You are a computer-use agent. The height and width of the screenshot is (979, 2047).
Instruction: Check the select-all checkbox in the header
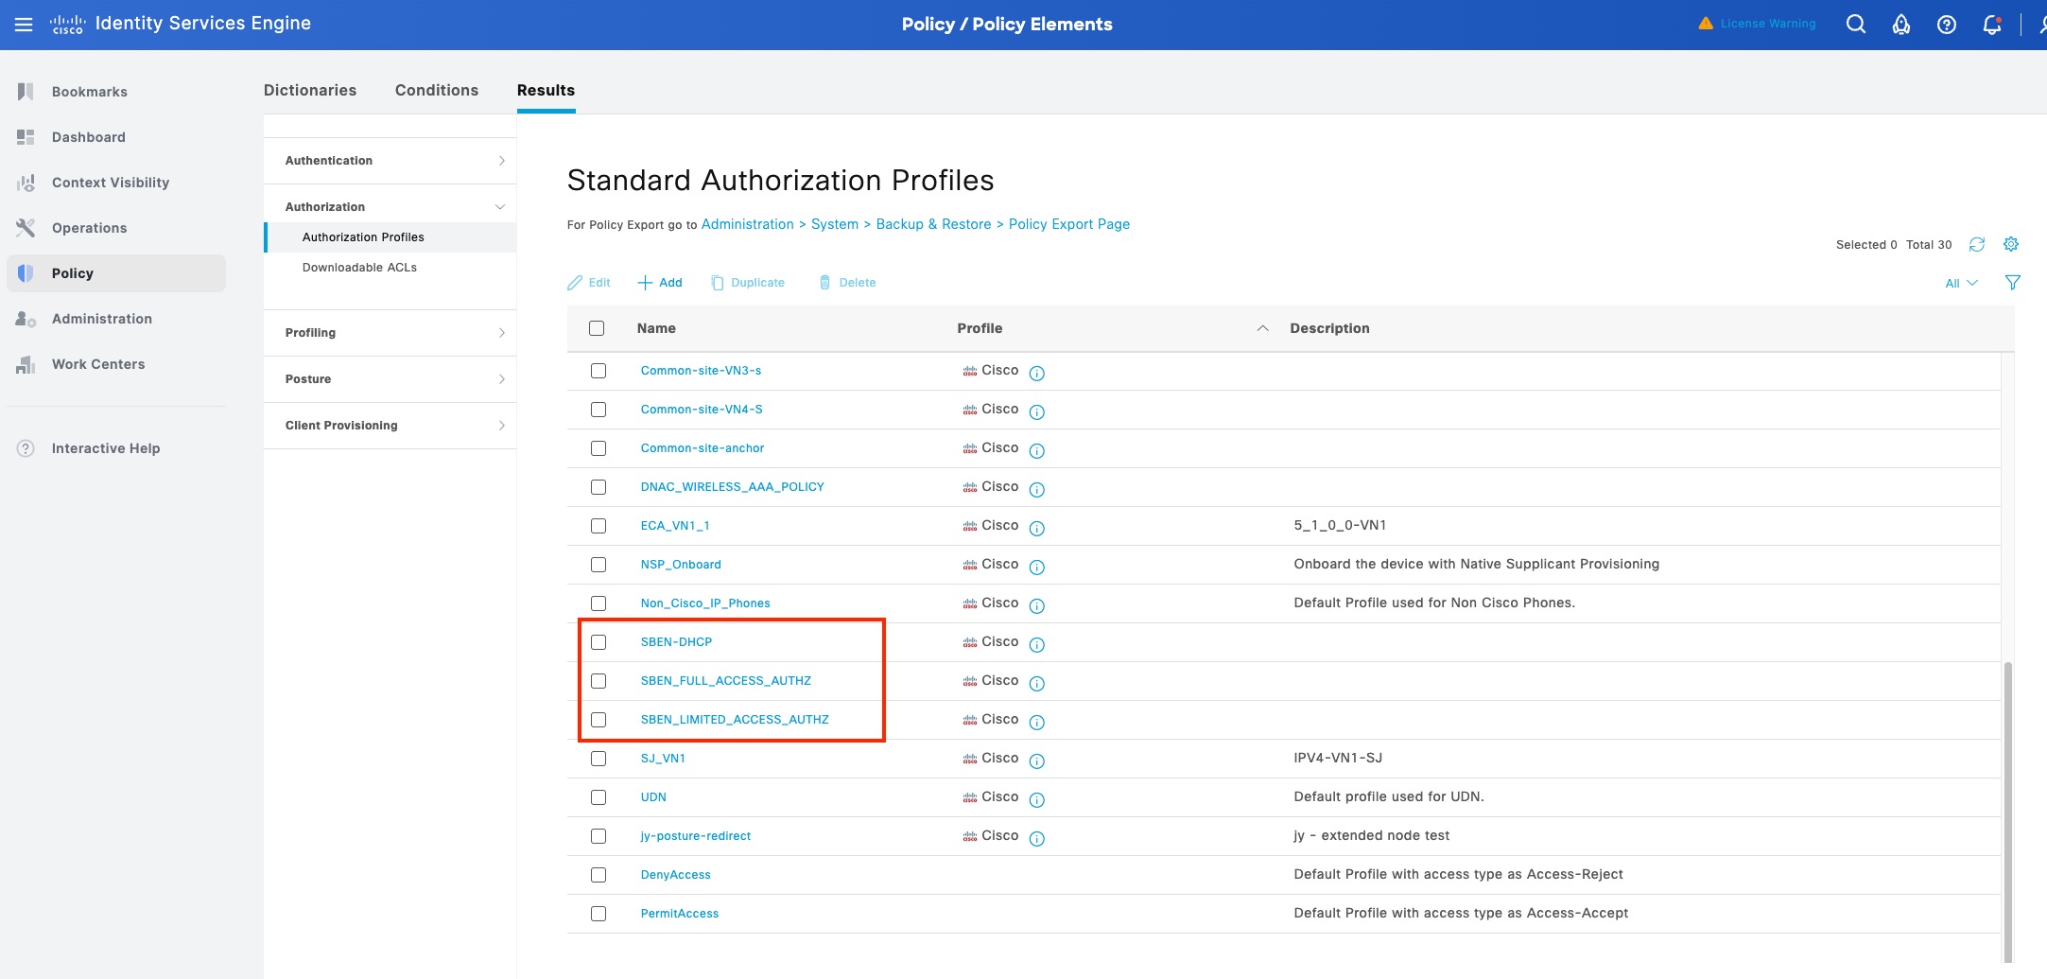(x=597, y=327)
